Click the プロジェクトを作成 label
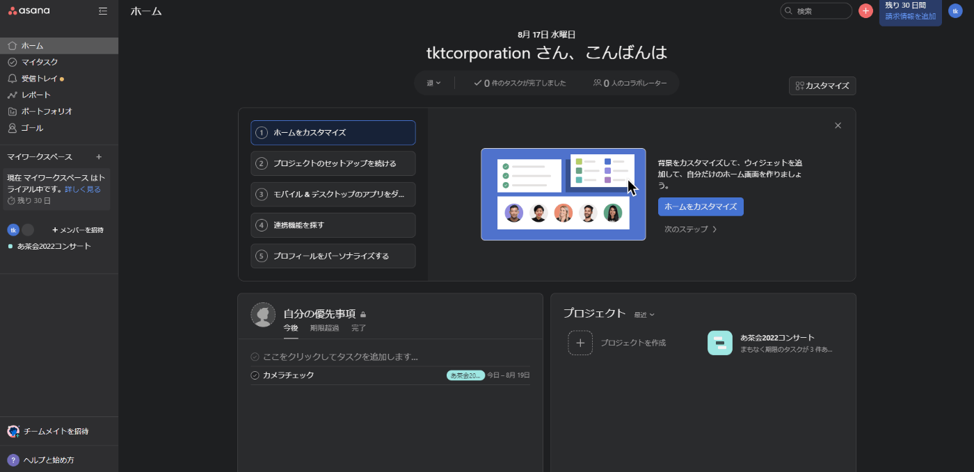 click(x=633, y=343)
